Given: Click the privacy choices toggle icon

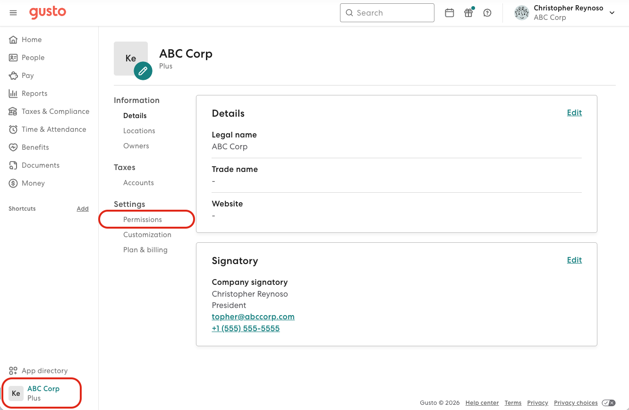Looking at the screenshot, I should [x=608, y=403].
